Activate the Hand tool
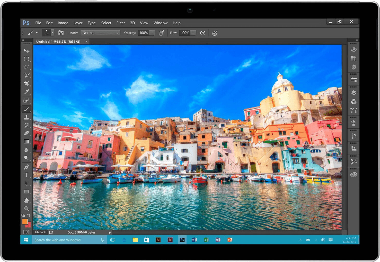 coord(26,200)
